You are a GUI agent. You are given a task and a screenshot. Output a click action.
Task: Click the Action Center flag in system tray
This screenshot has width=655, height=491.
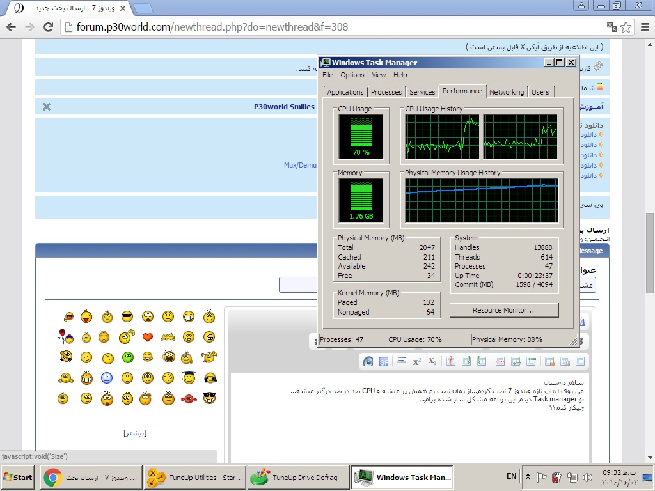pos(541,477)
